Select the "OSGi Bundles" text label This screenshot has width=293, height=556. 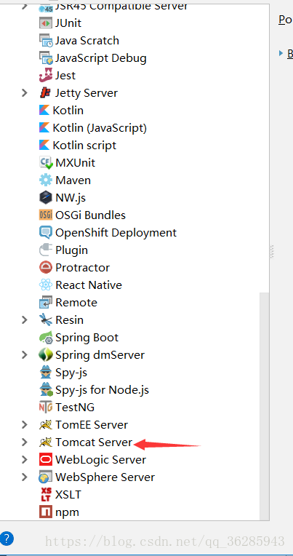click(90, 215)
